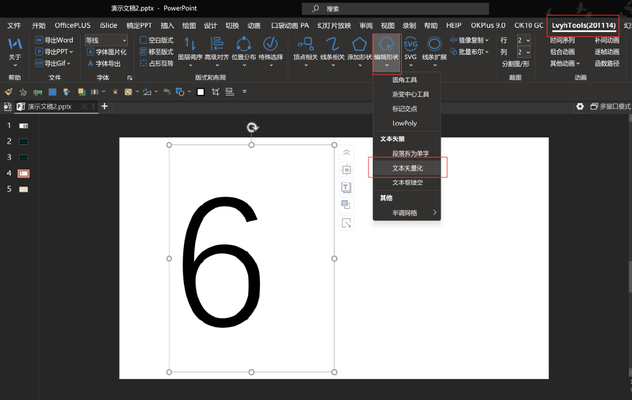Image resolution: width=632 pixels, height=400 pixels.
Task: Click 移至版式 move-to-layout tool
Action: [156, 52]
